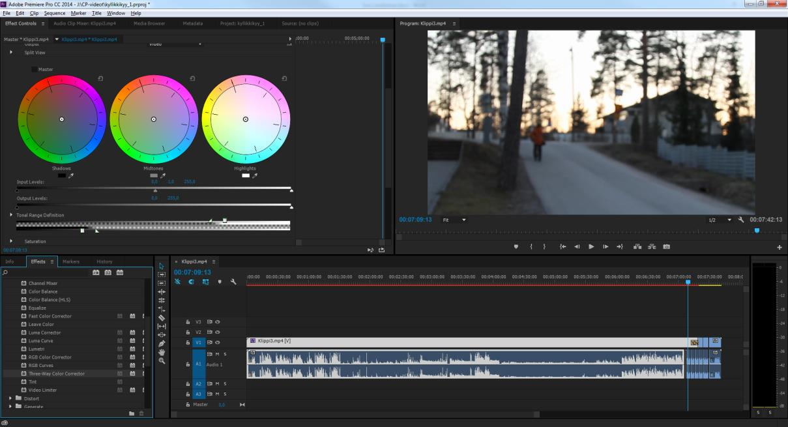Expand the Generate effects folder
This screenshot has height=427, width=788.
pyautogui.click(x=11, y=407)
